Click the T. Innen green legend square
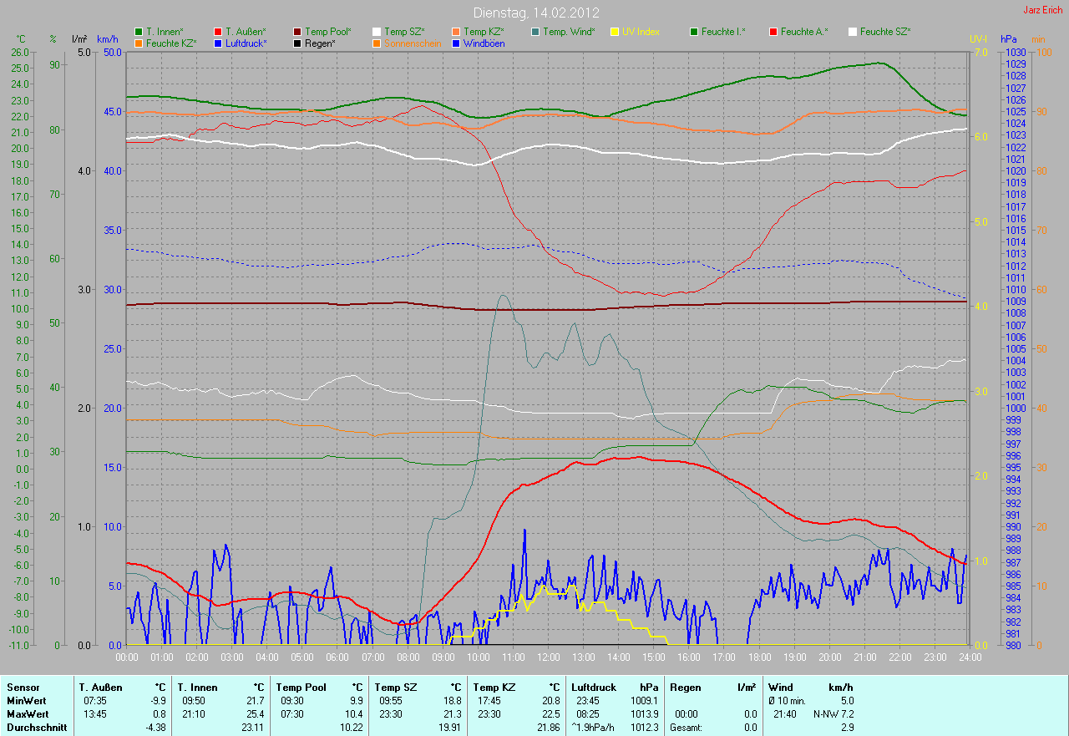Viewport: 1069px width, 736px height. tap(139, 32)
